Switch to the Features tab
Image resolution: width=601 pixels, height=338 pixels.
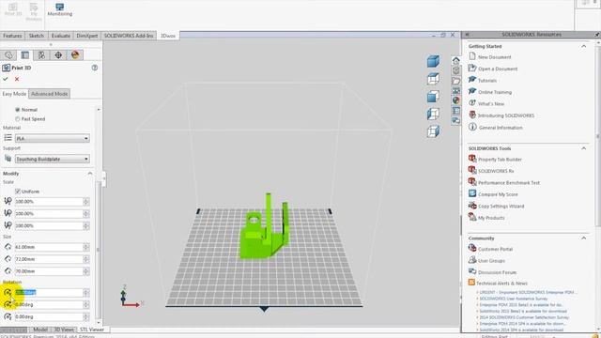point(12,36)
